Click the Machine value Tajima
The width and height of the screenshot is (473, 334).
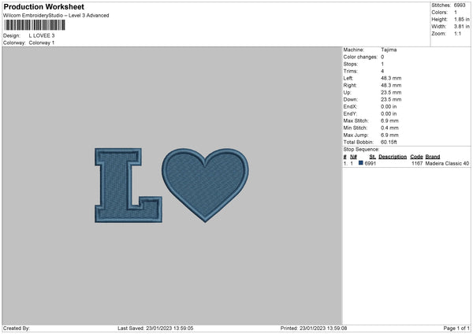(x=389, y=50)
